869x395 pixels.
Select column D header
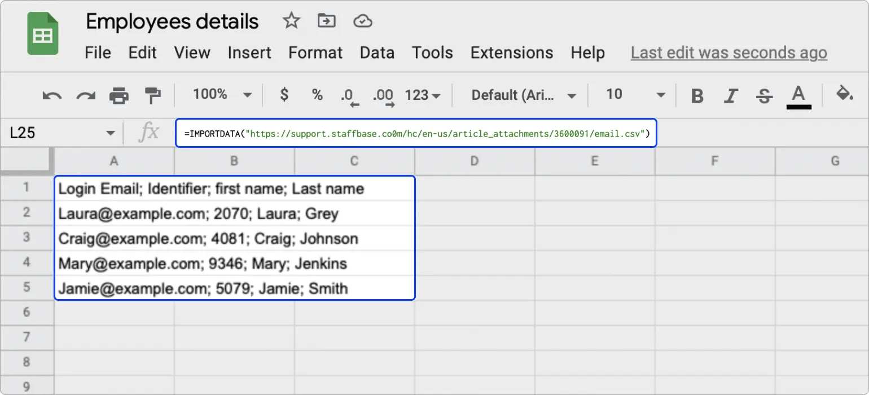pos(475,161)
